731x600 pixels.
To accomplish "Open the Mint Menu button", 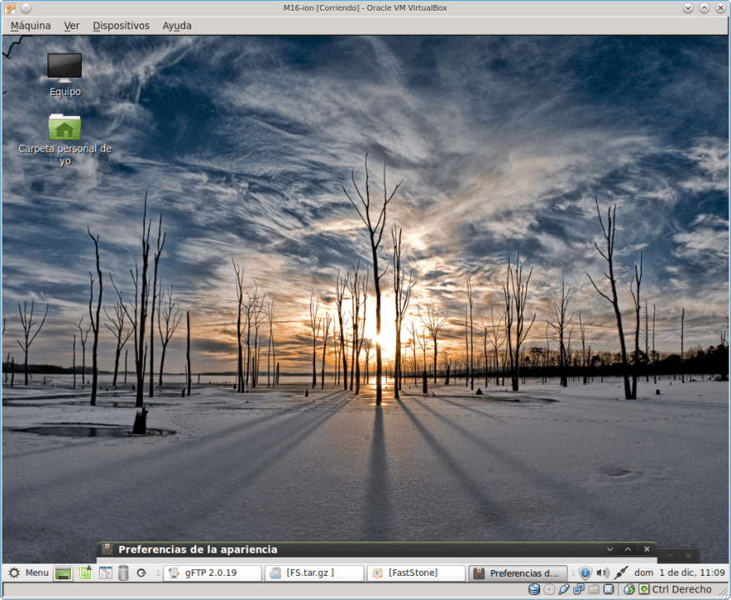I will pyautogui.click(x=28, y=573).
